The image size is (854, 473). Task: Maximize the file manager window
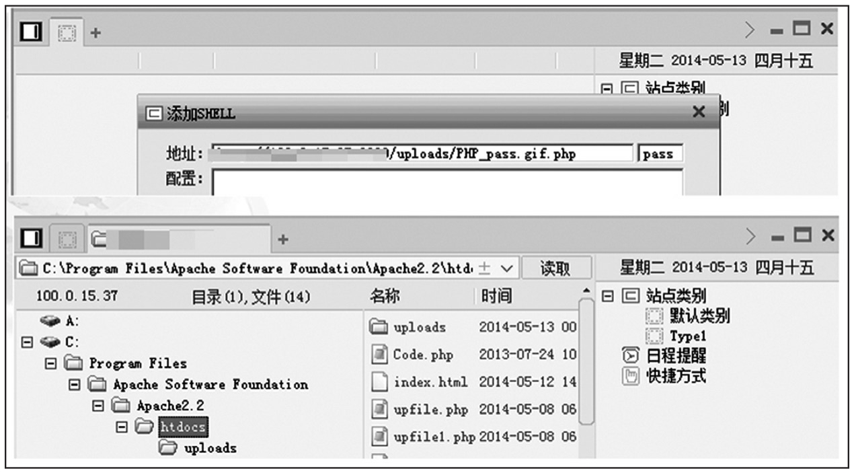pos(801,236)
